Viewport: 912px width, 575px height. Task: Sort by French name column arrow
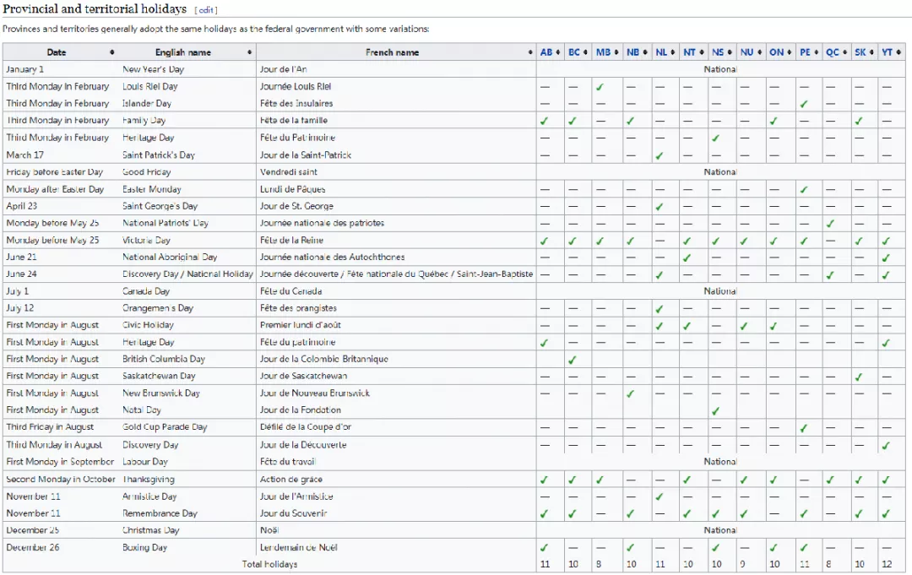[529, 52]
